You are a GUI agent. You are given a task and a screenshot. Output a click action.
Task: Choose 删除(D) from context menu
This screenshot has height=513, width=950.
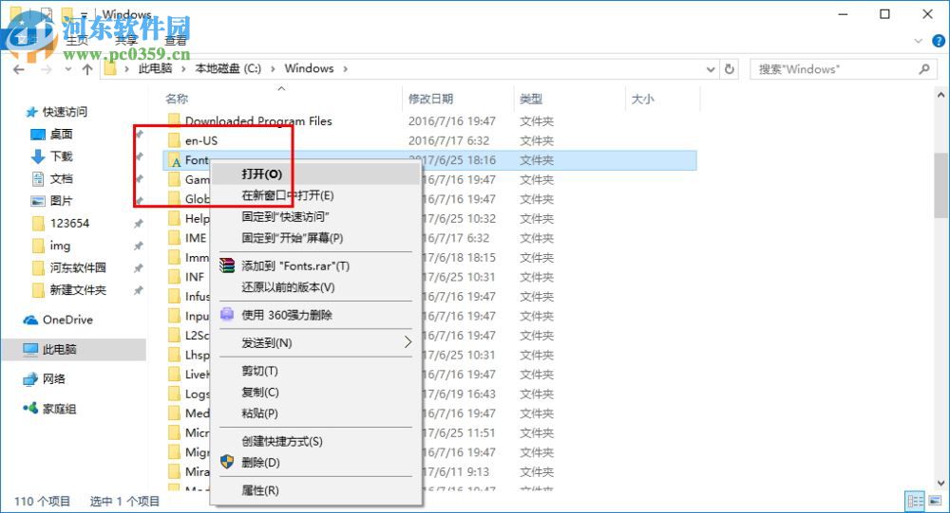315,463
